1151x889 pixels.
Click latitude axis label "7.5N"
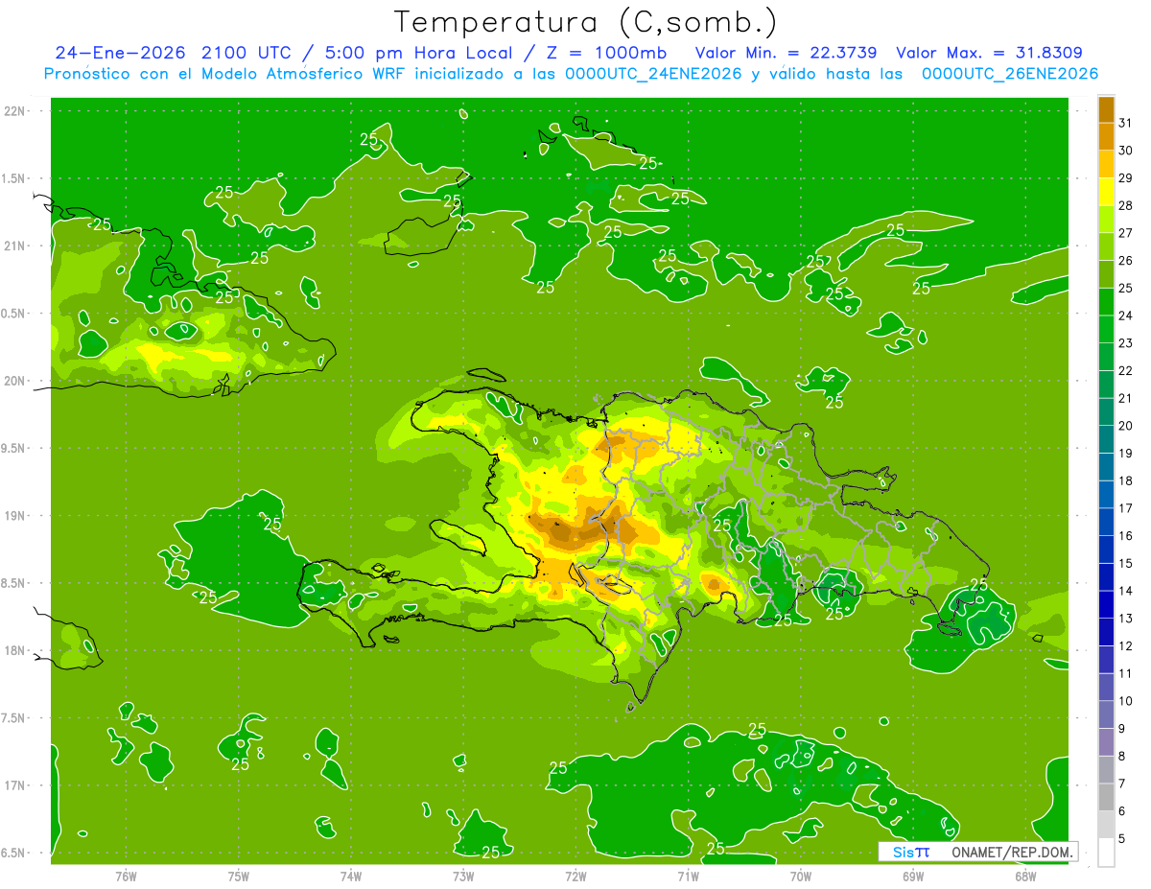pos(14,718)
